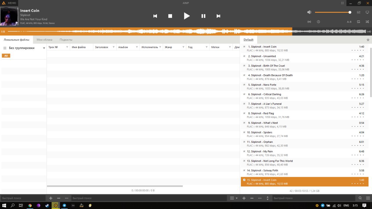Screen dimensions: 372x209
Task: Focus the left-panel Быстрый поиск field
Action: (23, 198)
